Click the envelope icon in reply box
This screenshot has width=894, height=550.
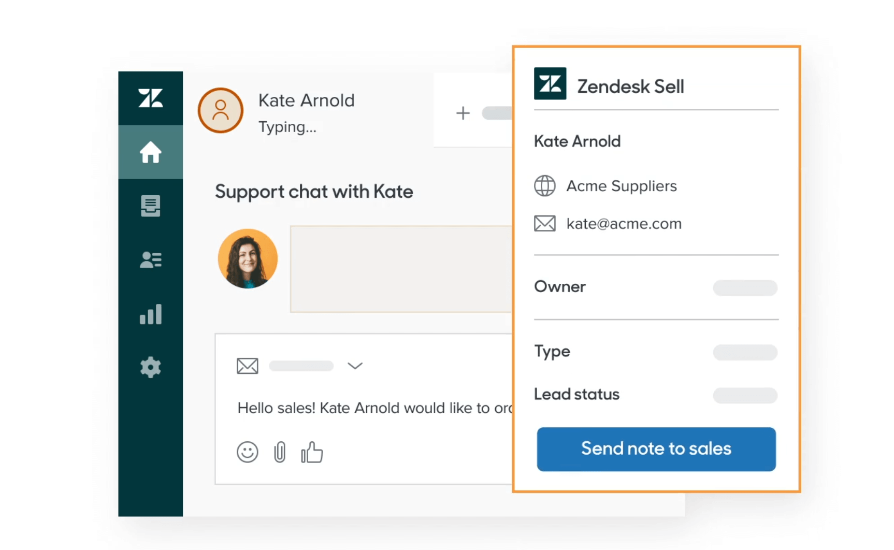248,366
